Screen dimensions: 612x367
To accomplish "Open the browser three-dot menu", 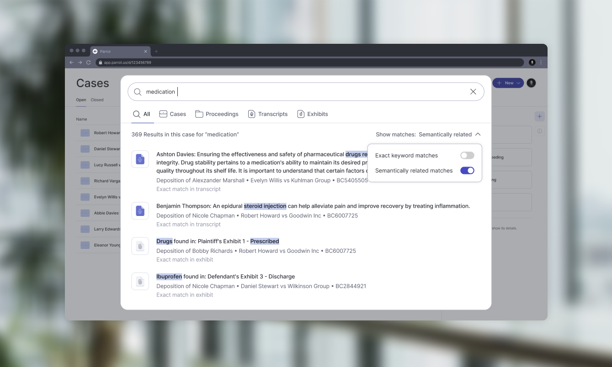I will [x=541, y=63].
